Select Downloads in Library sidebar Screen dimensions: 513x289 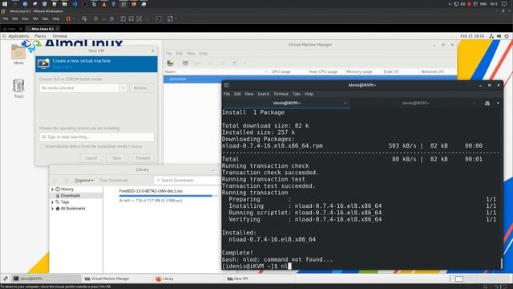(70, 196)
